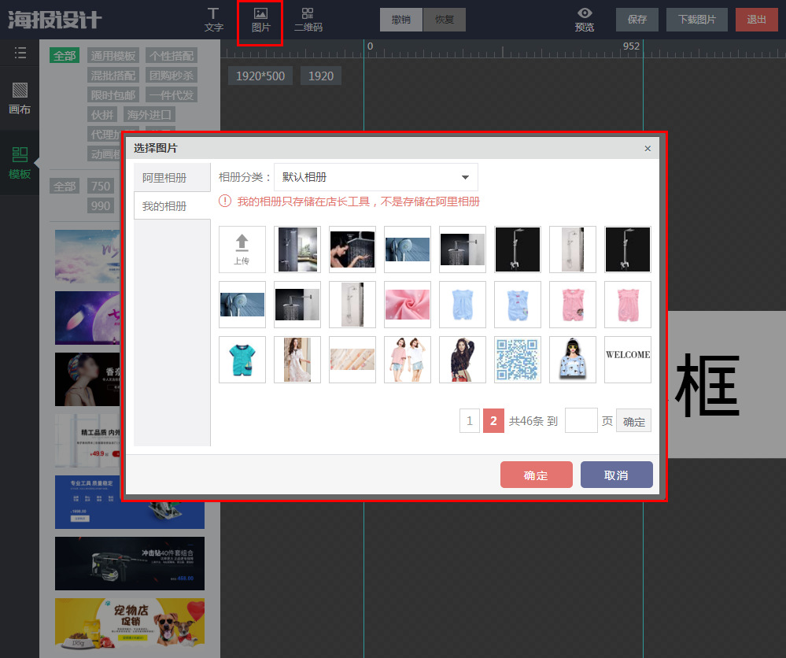Open the 图片 image tool
786x658 pixels.
260,20
